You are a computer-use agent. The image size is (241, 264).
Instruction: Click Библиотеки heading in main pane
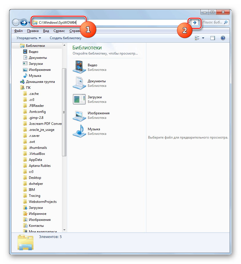(87, 48)
